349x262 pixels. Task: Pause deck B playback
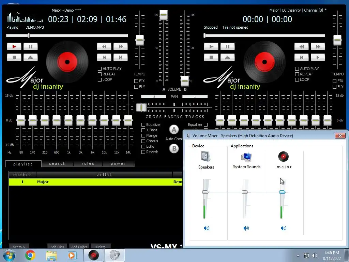[227, 46]
